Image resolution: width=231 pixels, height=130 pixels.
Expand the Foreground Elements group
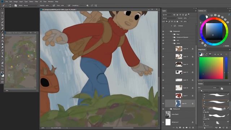[x=173, y=37]
